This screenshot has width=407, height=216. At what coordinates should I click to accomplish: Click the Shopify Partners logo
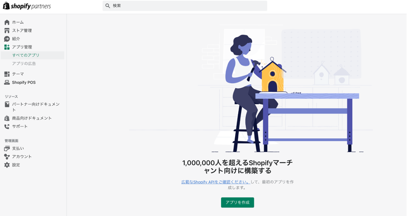[27, 6]
